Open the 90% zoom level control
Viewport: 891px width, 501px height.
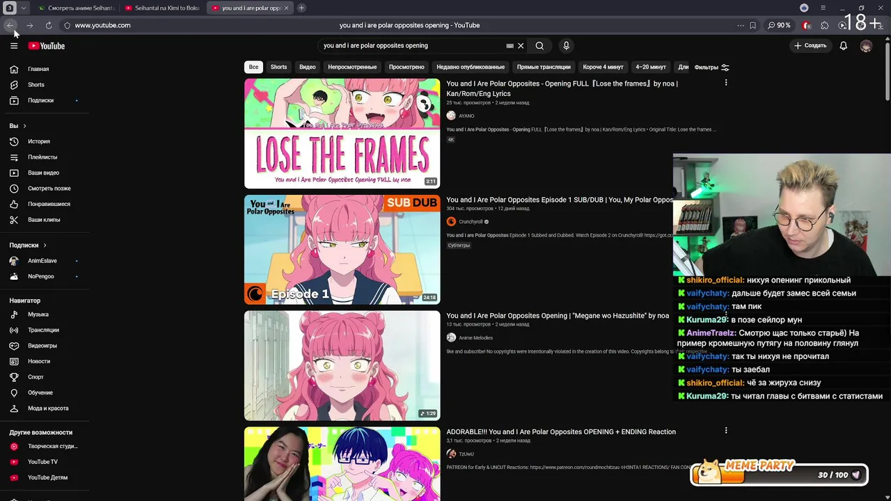click(780, 25)
